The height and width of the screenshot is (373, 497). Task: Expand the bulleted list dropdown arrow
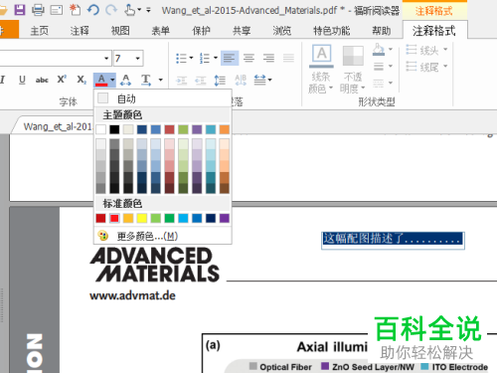pyautogui.click(x=191, y=58)
